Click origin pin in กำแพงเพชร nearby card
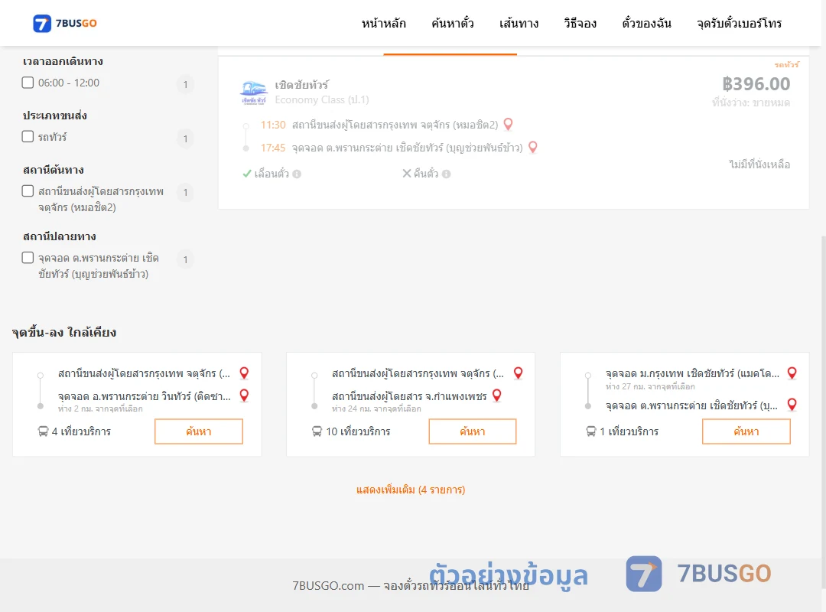Viewport: 826px width, 612px height. point(519,373)
